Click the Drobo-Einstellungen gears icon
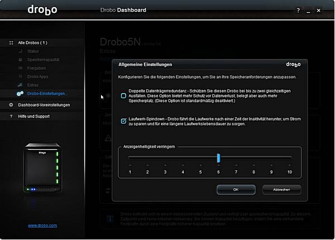 pyautogui.click(x=20, y=94)
